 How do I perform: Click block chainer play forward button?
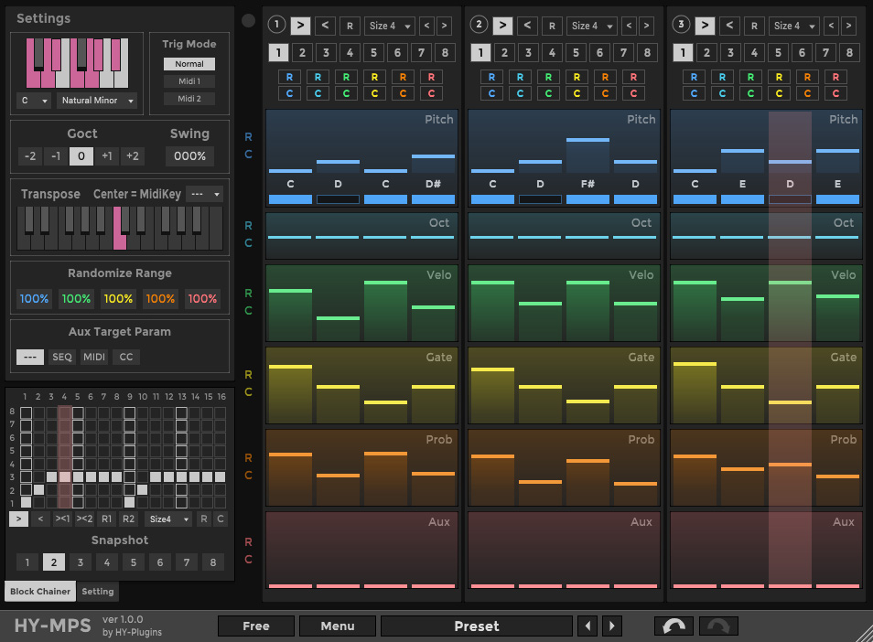tap(19, 519)
